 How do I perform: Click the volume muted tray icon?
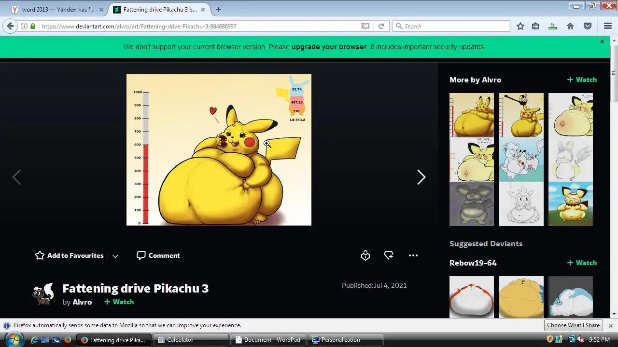581,340
